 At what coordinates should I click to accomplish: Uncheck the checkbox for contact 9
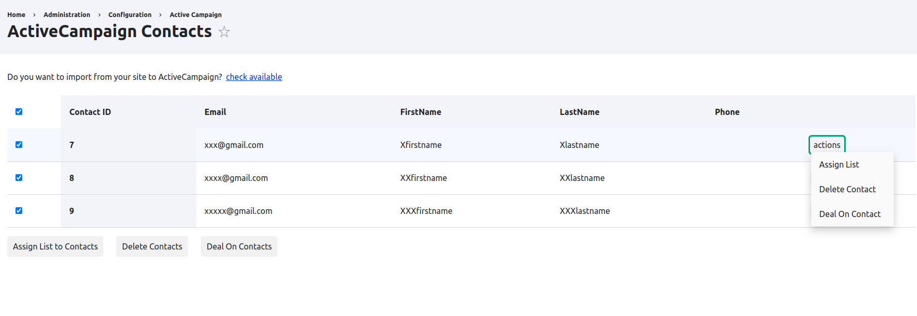point(19,211)
